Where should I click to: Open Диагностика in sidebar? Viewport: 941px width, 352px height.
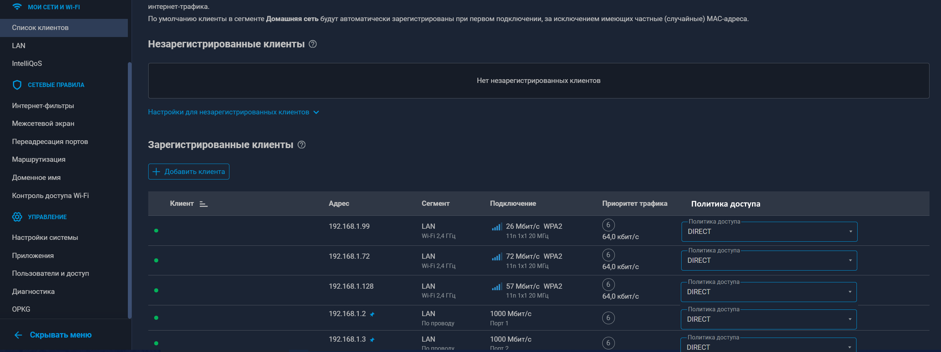(x=33, y=292)
